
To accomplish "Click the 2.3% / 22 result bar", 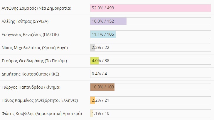I will [x=150, y=48].
